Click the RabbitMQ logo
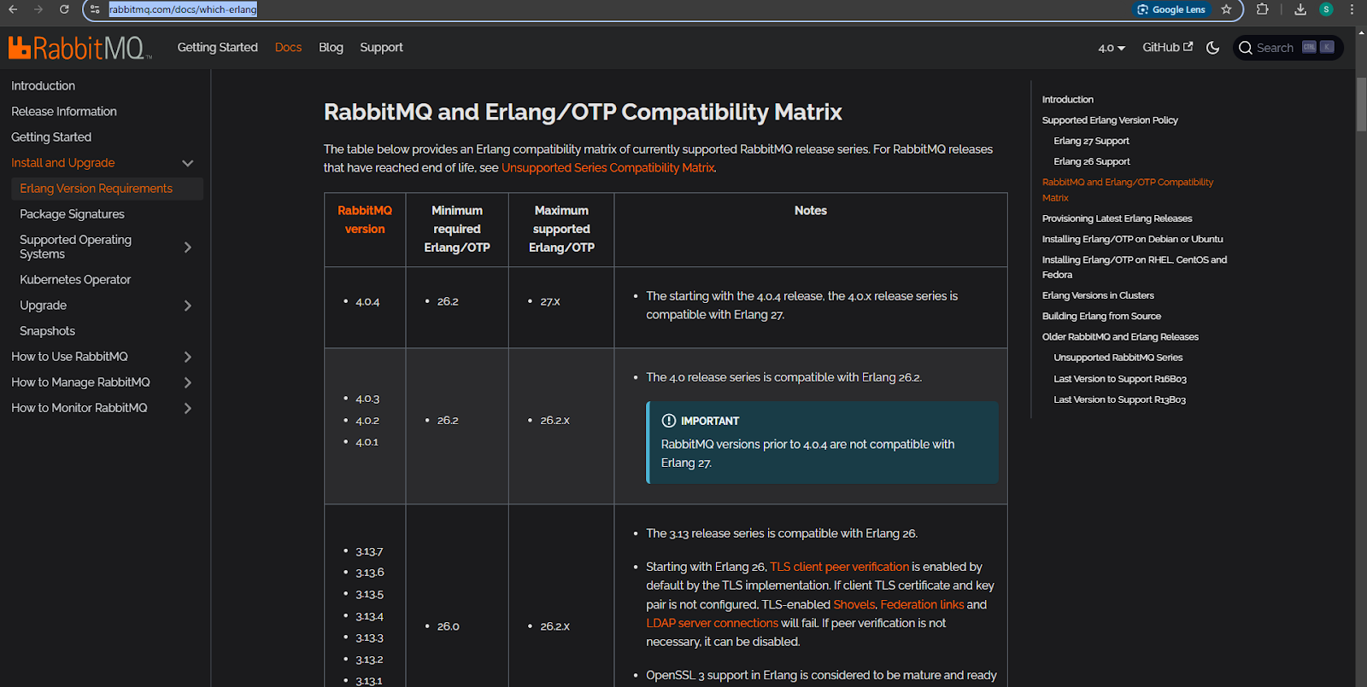The image size is (1367, 687). 79,48
